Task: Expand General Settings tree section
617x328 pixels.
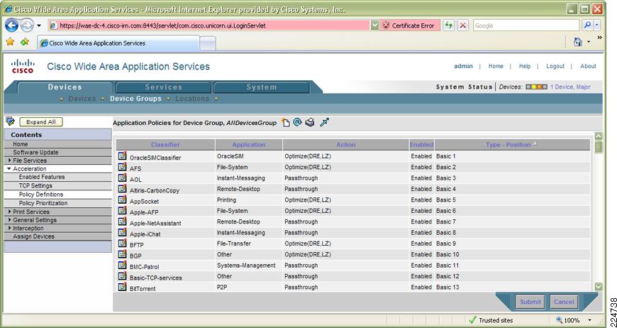Action: pyautogui.click(x=9, y=220)
